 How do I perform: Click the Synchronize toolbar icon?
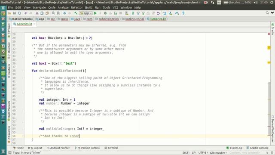click(x=19, y=13)
